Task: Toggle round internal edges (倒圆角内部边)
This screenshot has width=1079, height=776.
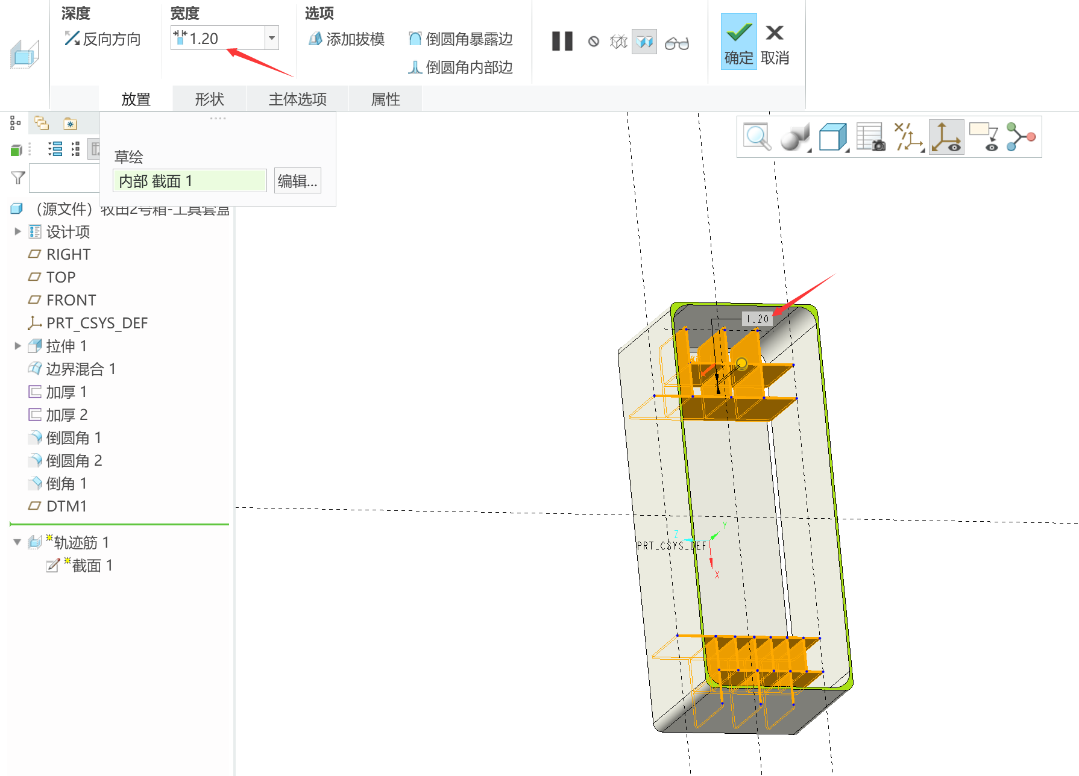Action: [x=461, y=67]
